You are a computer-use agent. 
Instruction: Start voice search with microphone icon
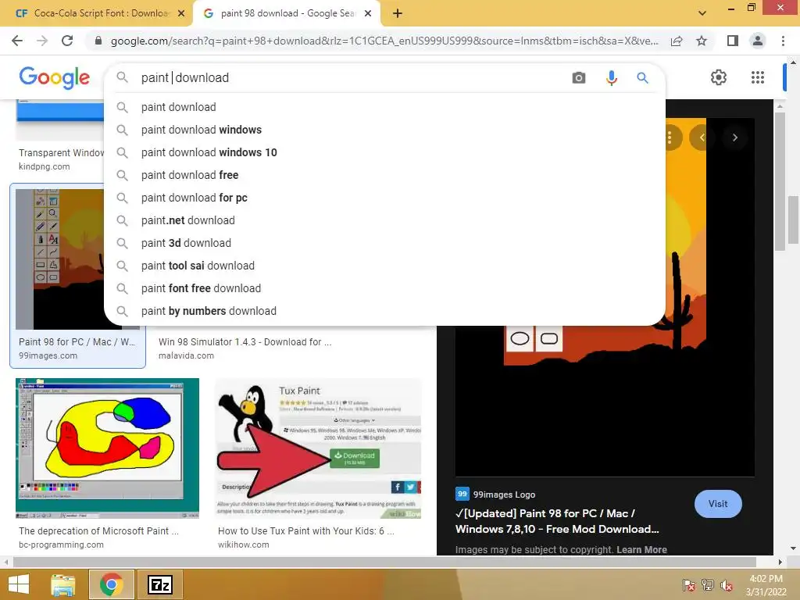[611, 77]
